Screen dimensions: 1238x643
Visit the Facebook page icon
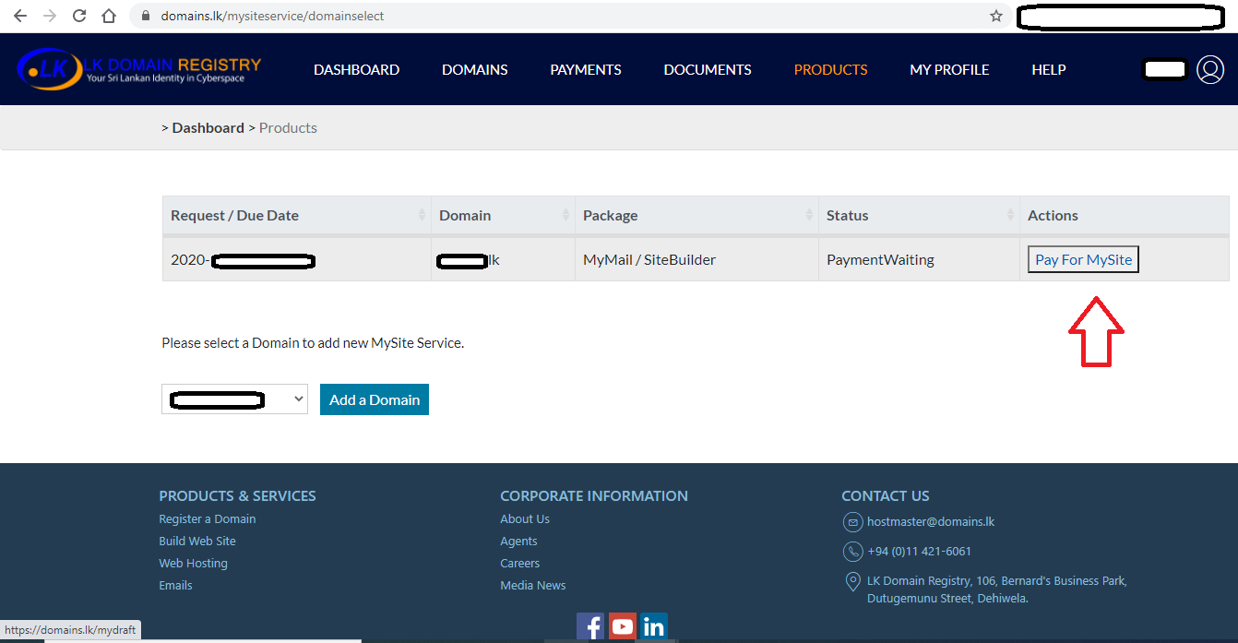[x=591, y=626]
